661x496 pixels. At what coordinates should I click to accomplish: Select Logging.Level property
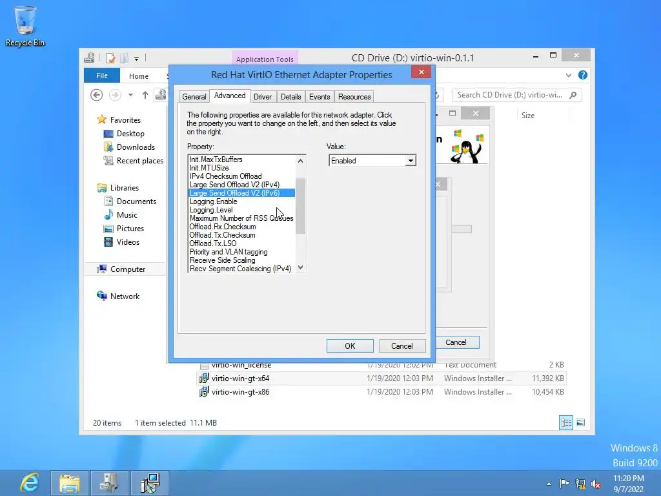click(241, 210)
